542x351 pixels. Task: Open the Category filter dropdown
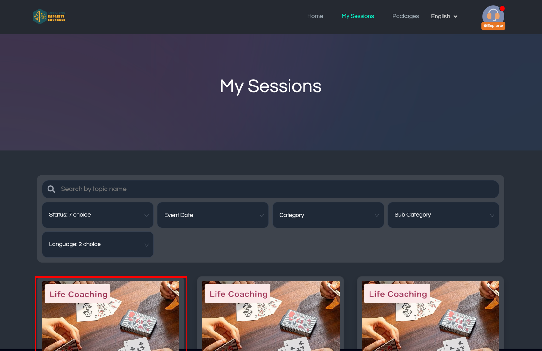click(x=328, y=215)
